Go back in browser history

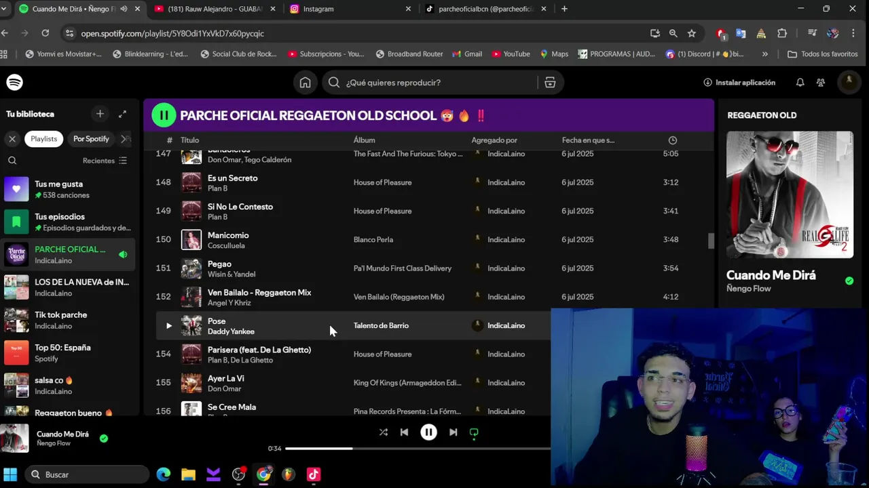pyautogui.click(x=5, y=33)
